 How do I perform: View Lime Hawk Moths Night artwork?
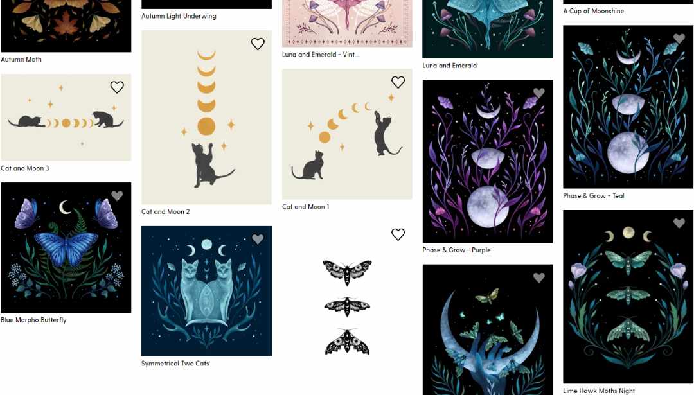pyautogui.click(x=628, y=297)
